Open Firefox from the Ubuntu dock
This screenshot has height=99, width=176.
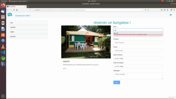pos(3,5)
